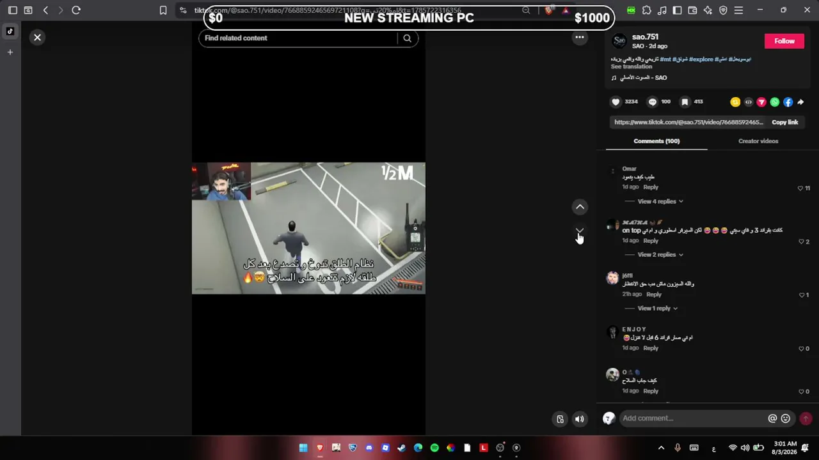The height and width of the screenshot is (460, 819).
Task: Open Discord from the taskbar
Action: (x=369, y=448)
